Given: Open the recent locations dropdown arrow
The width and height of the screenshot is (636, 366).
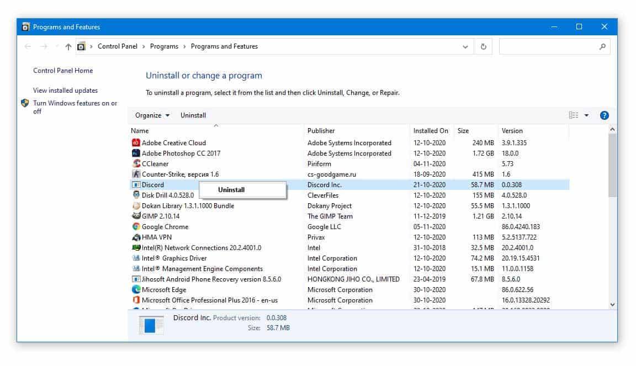Looking at the screenshot, I should pyautogui.click(x=56, y=47).
